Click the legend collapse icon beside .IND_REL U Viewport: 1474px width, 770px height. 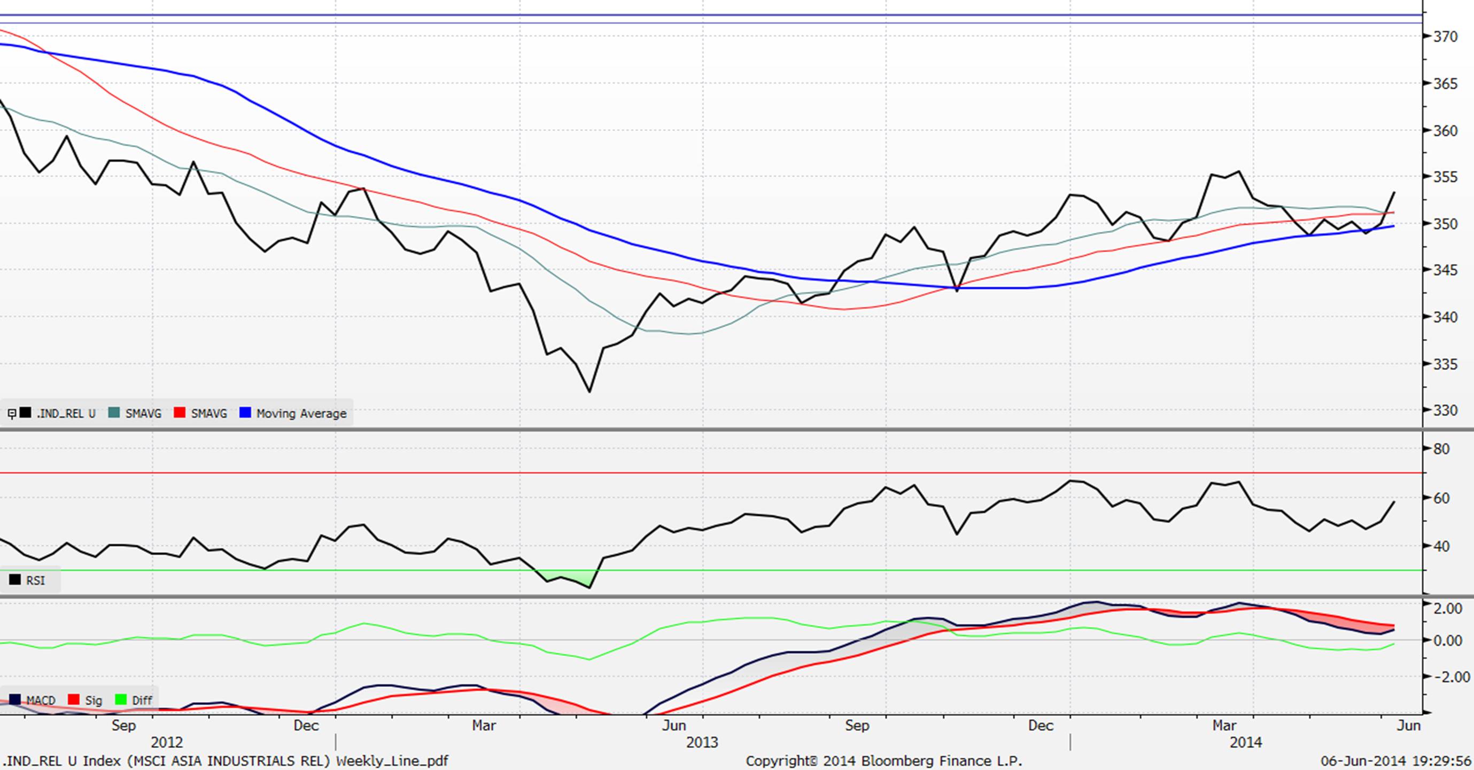[x=11, y=413]
